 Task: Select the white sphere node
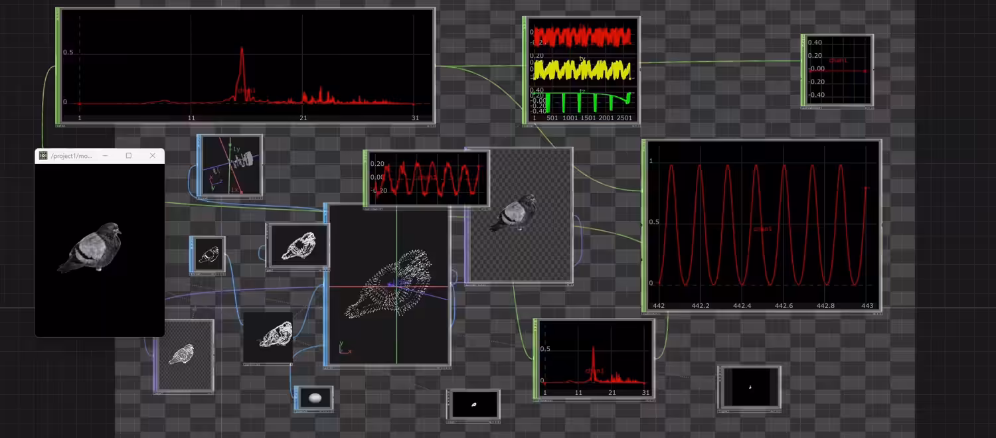[x=313, y=398]
